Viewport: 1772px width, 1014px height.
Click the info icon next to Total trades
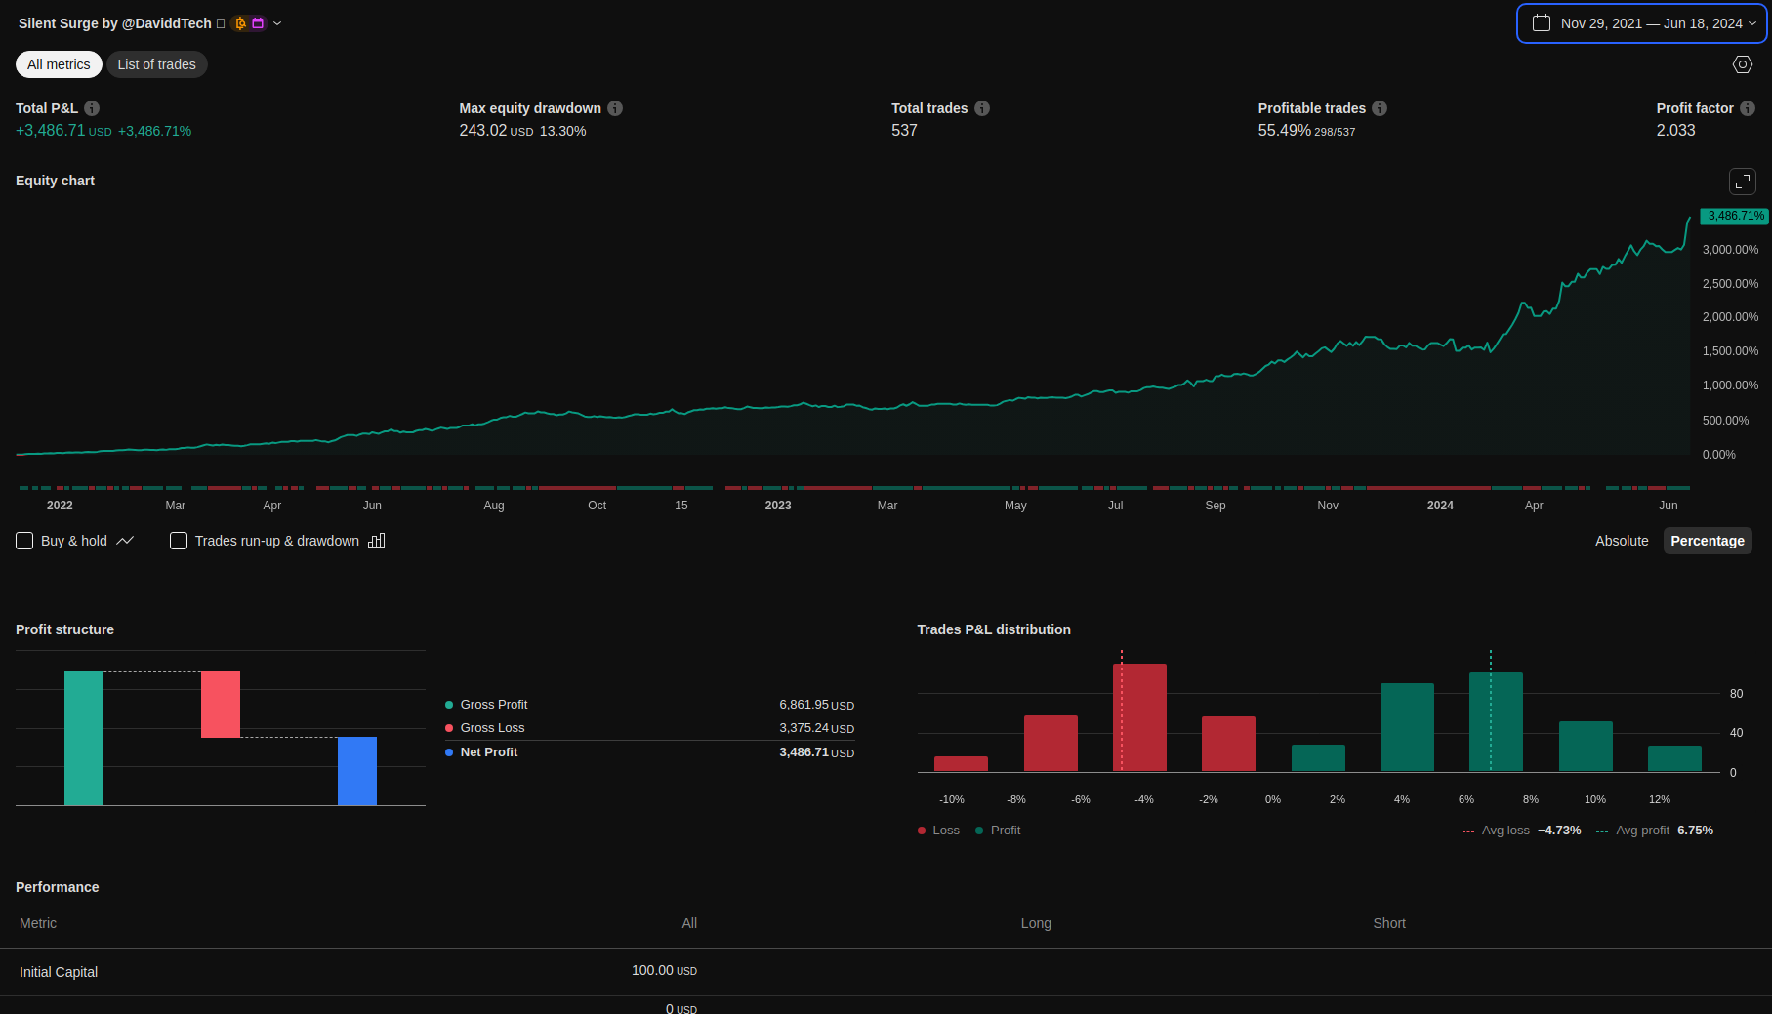tap(982, 108)
